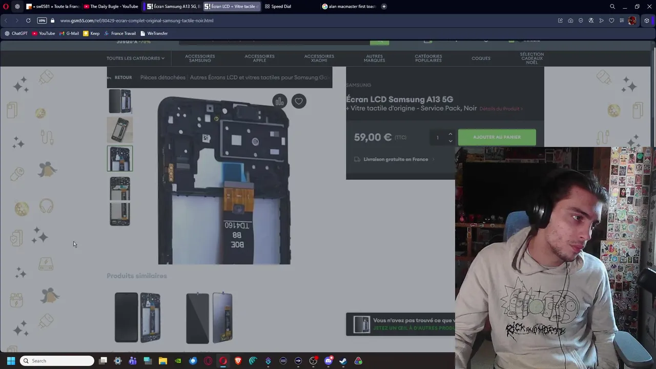Add page to bookmarks heart icon
Viewport: 656px width, 369px height.
[611, 20]
